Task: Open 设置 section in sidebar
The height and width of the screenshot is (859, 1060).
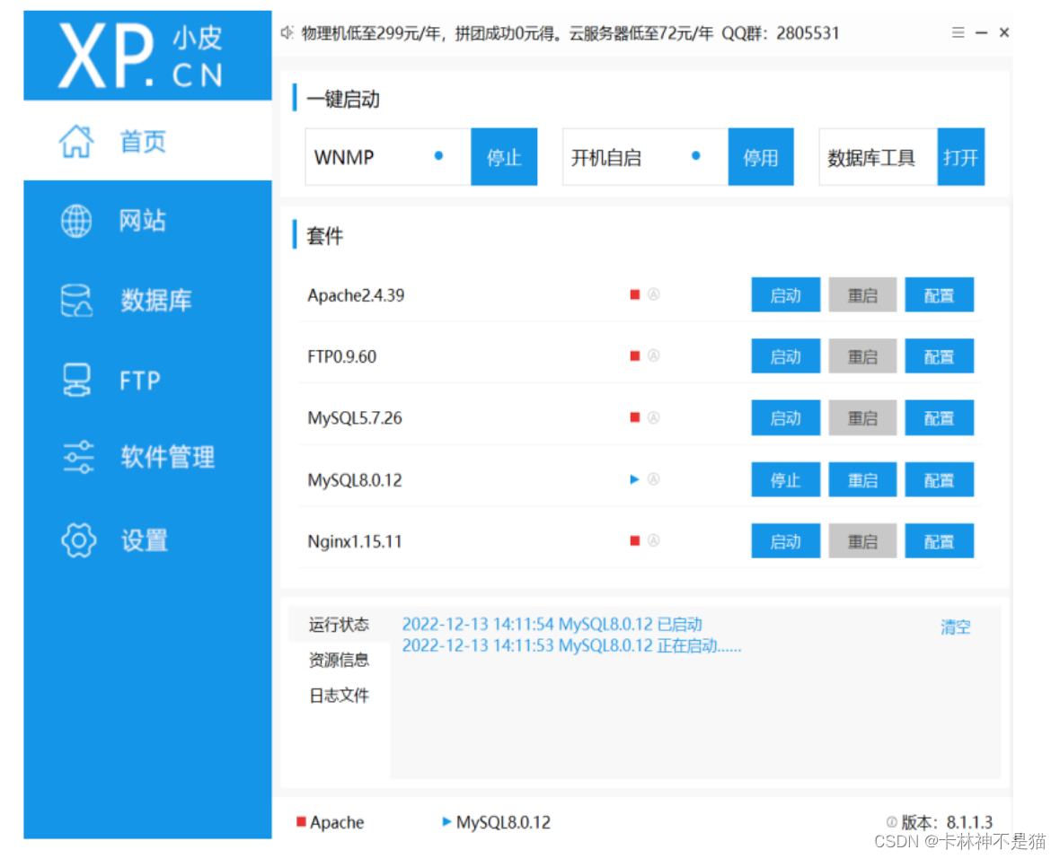Action: pyautogui.click(x=147, y=540)
